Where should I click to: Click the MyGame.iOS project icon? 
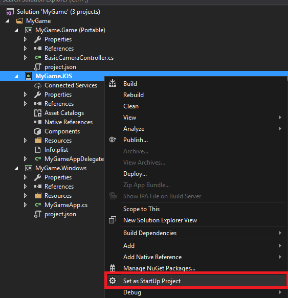coord(29,76)
